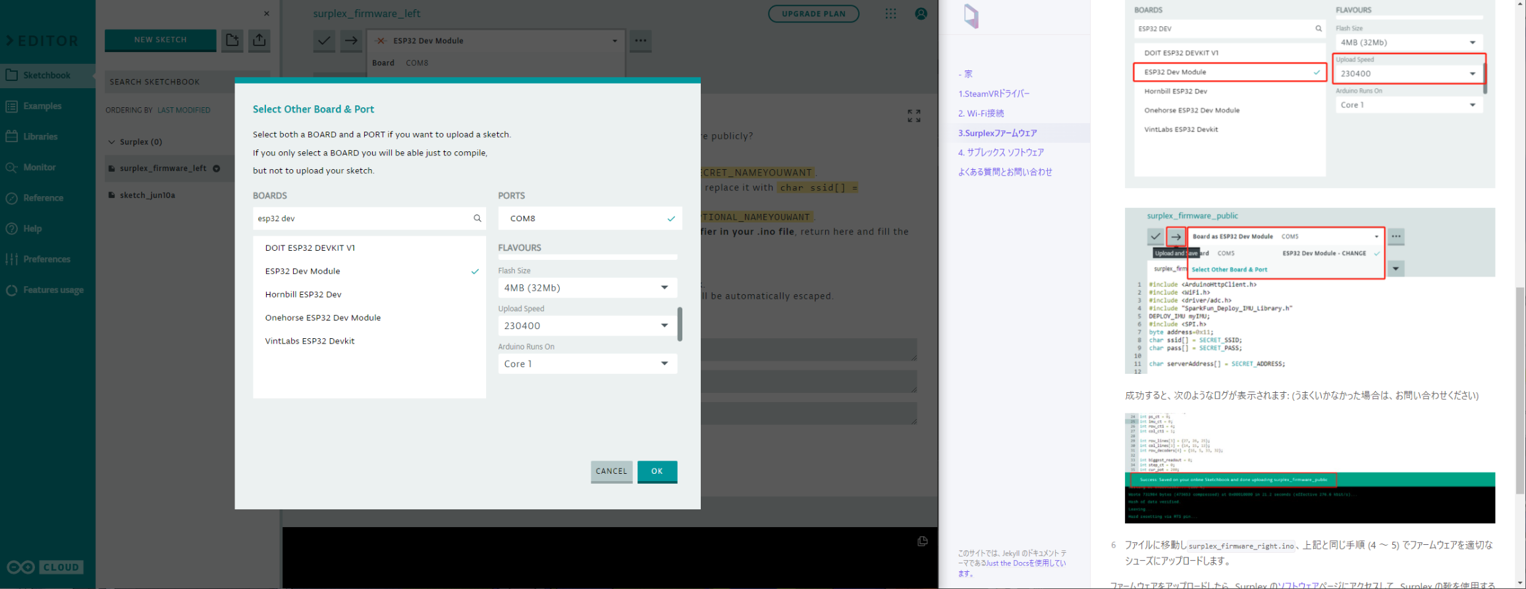Click the apps grid icon
Image resolution: width=1526 pixels, height=589 pixels.
[890, 14]
